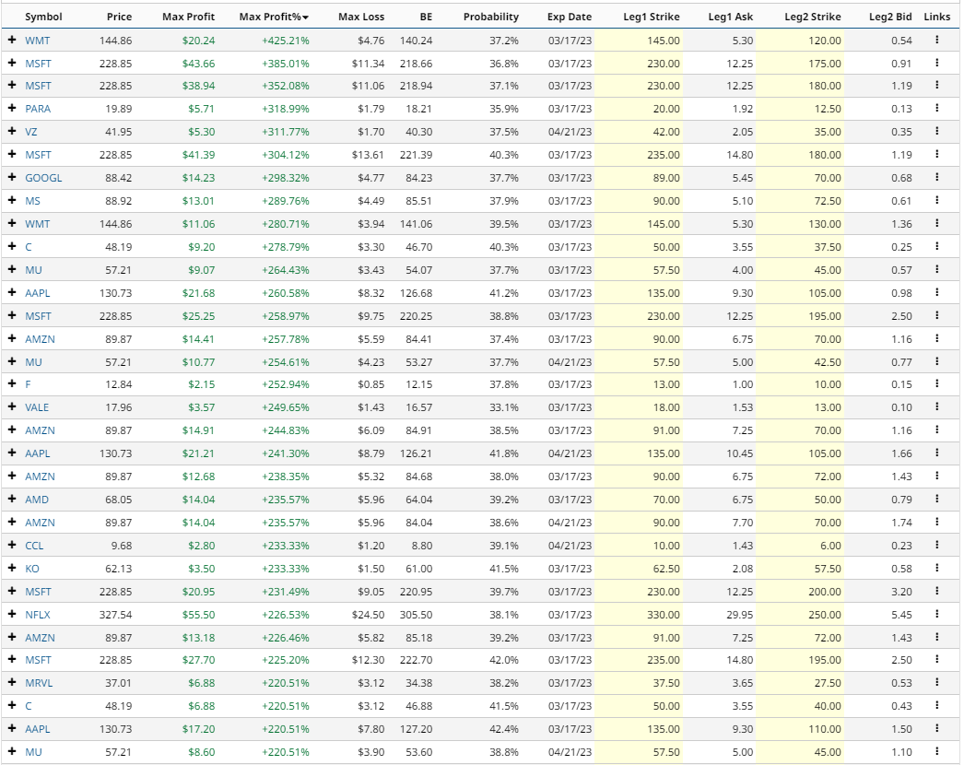This screenshot has height=765, width=964.
Task: Open the KO symbol link
Action: pyautogui.click(x=31, y=568)
